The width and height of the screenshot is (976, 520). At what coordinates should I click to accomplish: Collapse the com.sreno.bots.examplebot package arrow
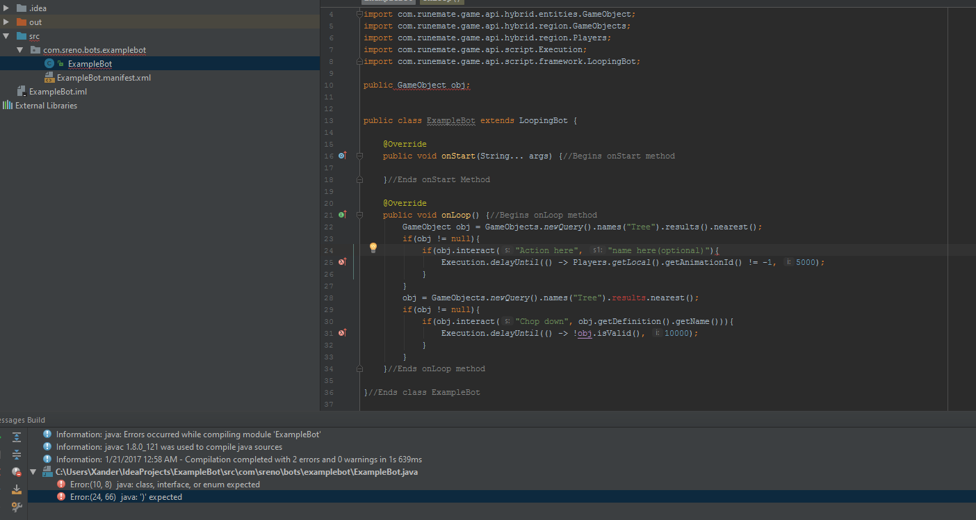pyautogui.click(x=20, y=50)
